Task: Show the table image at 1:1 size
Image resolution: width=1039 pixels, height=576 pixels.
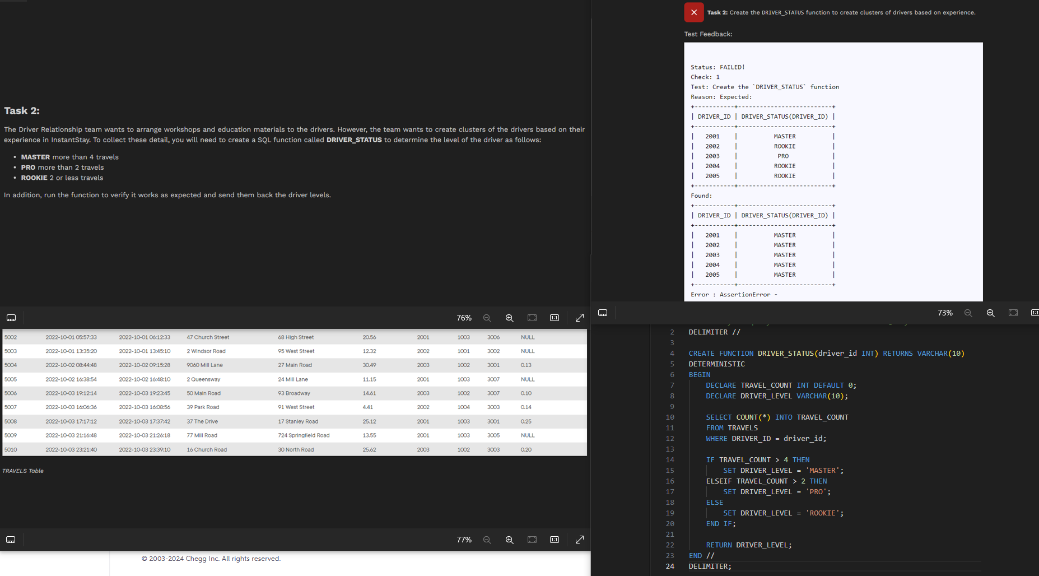Action: click(555, 318)
